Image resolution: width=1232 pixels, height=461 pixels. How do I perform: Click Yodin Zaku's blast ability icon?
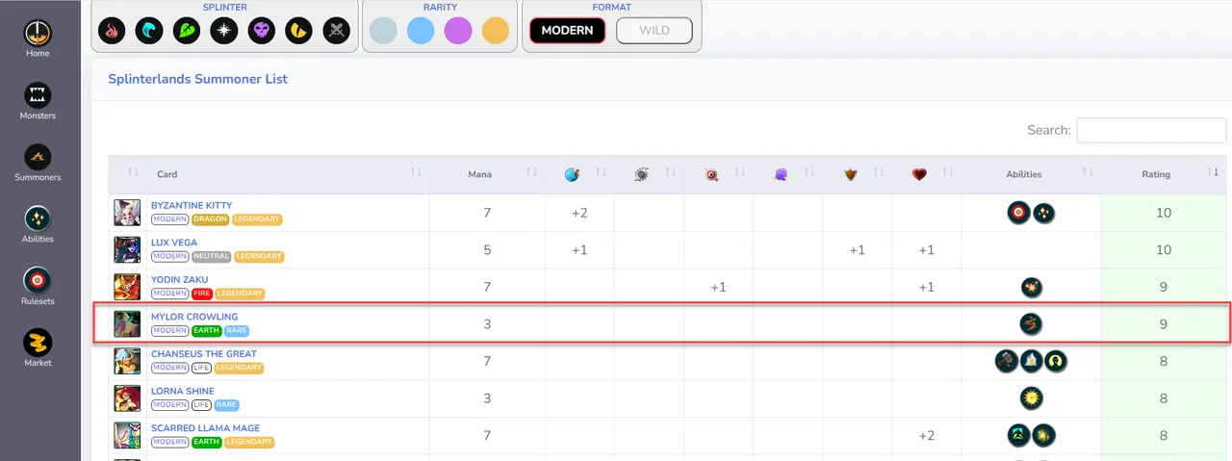(x=1032, y=287)
